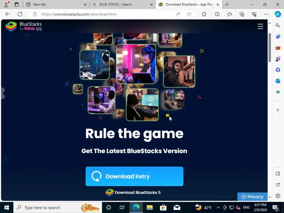Toggle sidebar panel visibility icon

click(278, 174)
